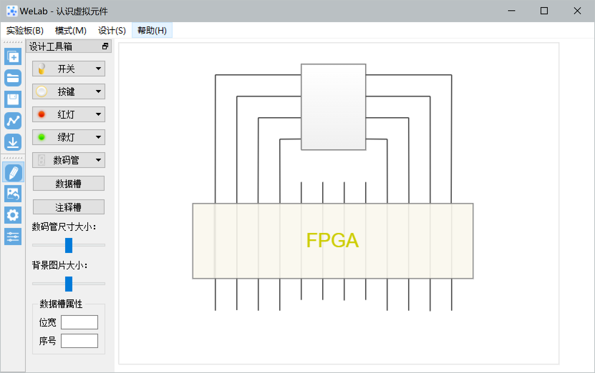The image size is (595, 373).
Task: Click the 数据槽 button
Action: point(69,184)
